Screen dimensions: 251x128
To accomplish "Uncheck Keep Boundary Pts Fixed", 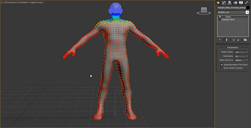I will point(222,64).
